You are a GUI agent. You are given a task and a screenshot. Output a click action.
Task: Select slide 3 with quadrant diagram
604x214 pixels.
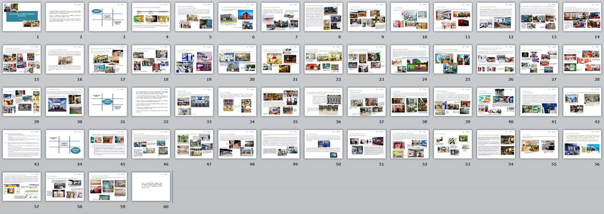[x=108, y=17]
